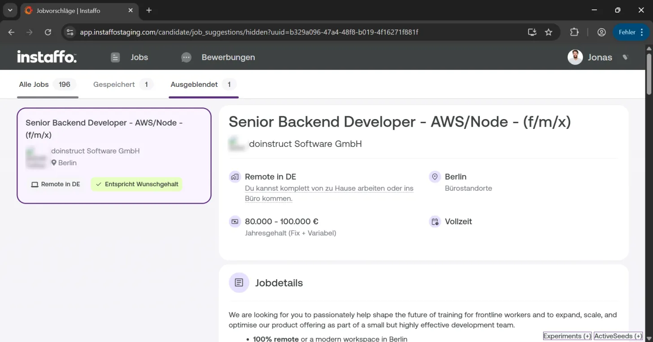
Task: Click the Fehler browser menu button
Action: coord(631,32)
